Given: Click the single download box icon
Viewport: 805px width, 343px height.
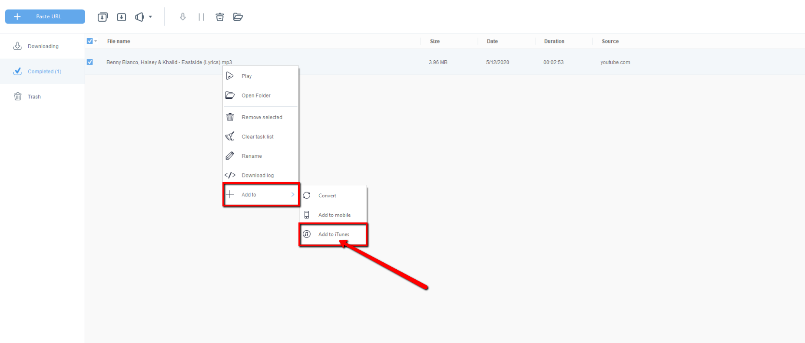Looking at the screenshot, I should click(122, 17).
